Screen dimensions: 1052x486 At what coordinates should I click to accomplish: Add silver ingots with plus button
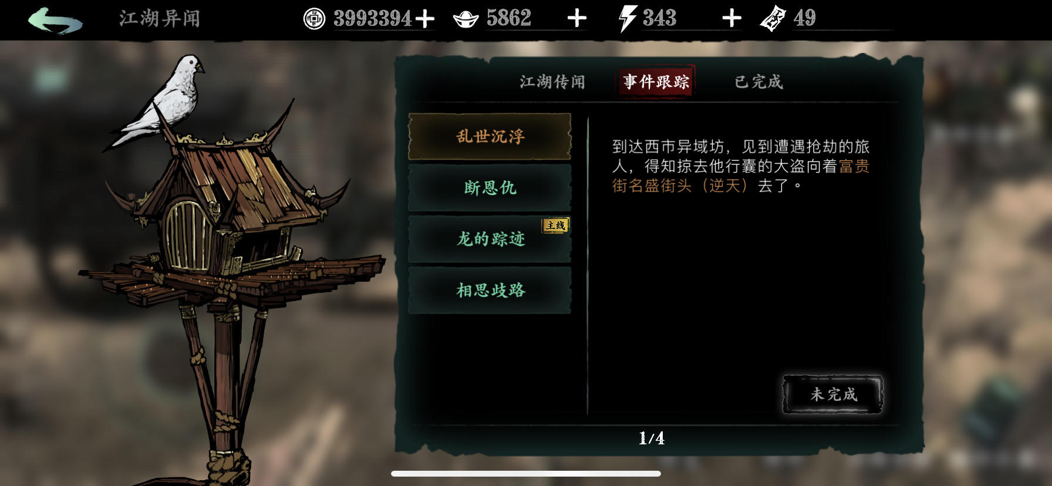coord(577,19)
